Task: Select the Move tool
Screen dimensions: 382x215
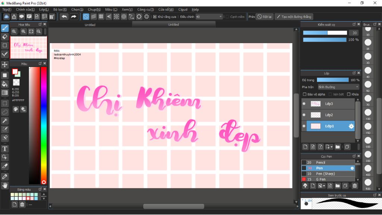Action: pyautogui.click(x=5, y=65)
